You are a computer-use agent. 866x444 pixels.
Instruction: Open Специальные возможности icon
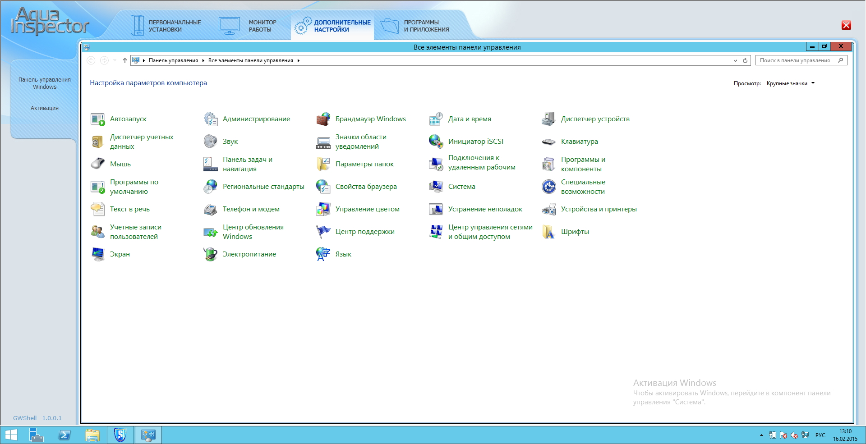click(x=548, y=187)
